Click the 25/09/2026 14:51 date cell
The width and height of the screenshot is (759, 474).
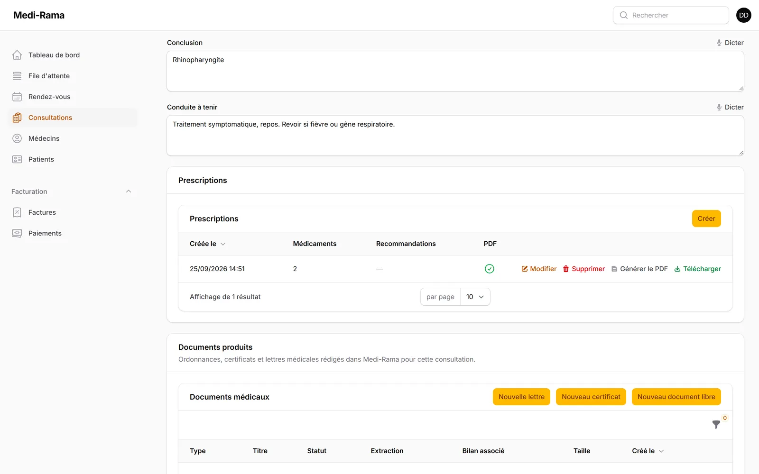coord(217,269)
